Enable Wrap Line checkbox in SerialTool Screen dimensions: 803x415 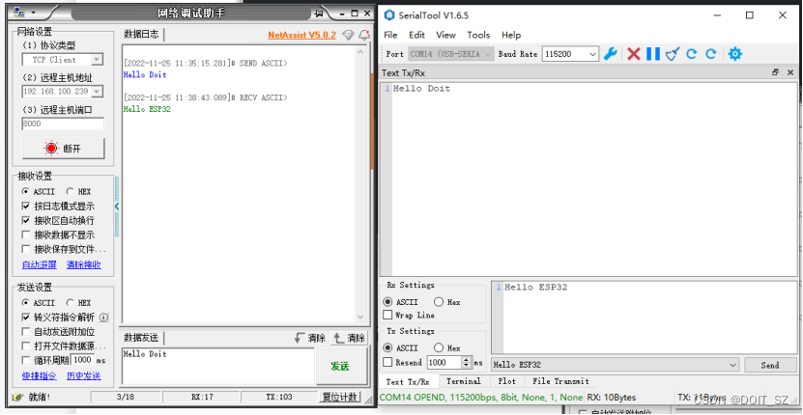pyautogui.click(x=387, y=316)
